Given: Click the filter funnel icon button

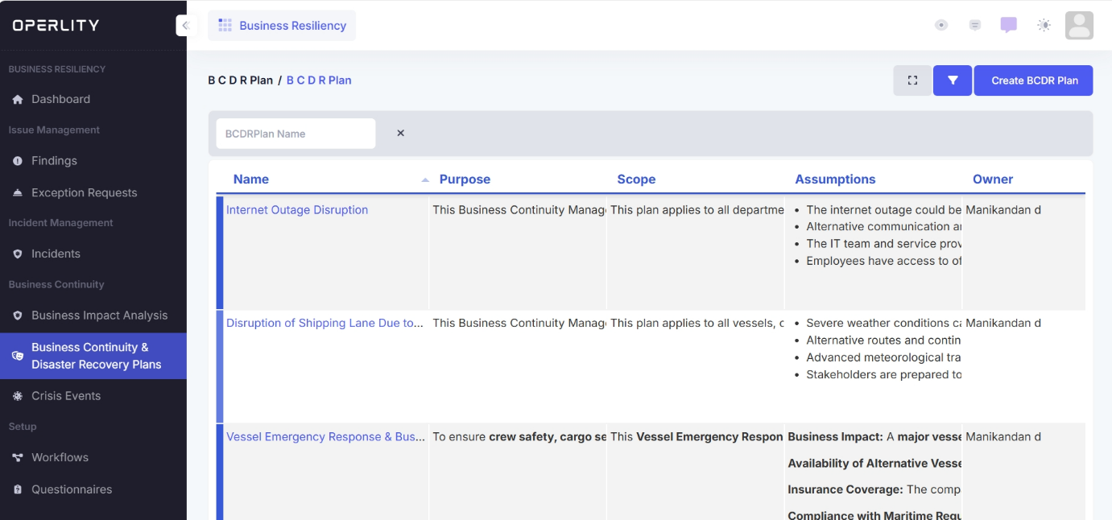Looking at the screenshot, I should (953, 80).
